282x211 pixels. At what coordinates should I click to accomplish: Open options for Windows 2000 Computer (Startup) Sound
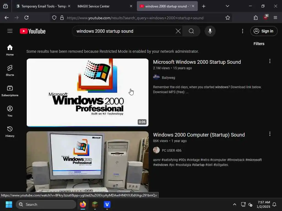coord(270,134)
